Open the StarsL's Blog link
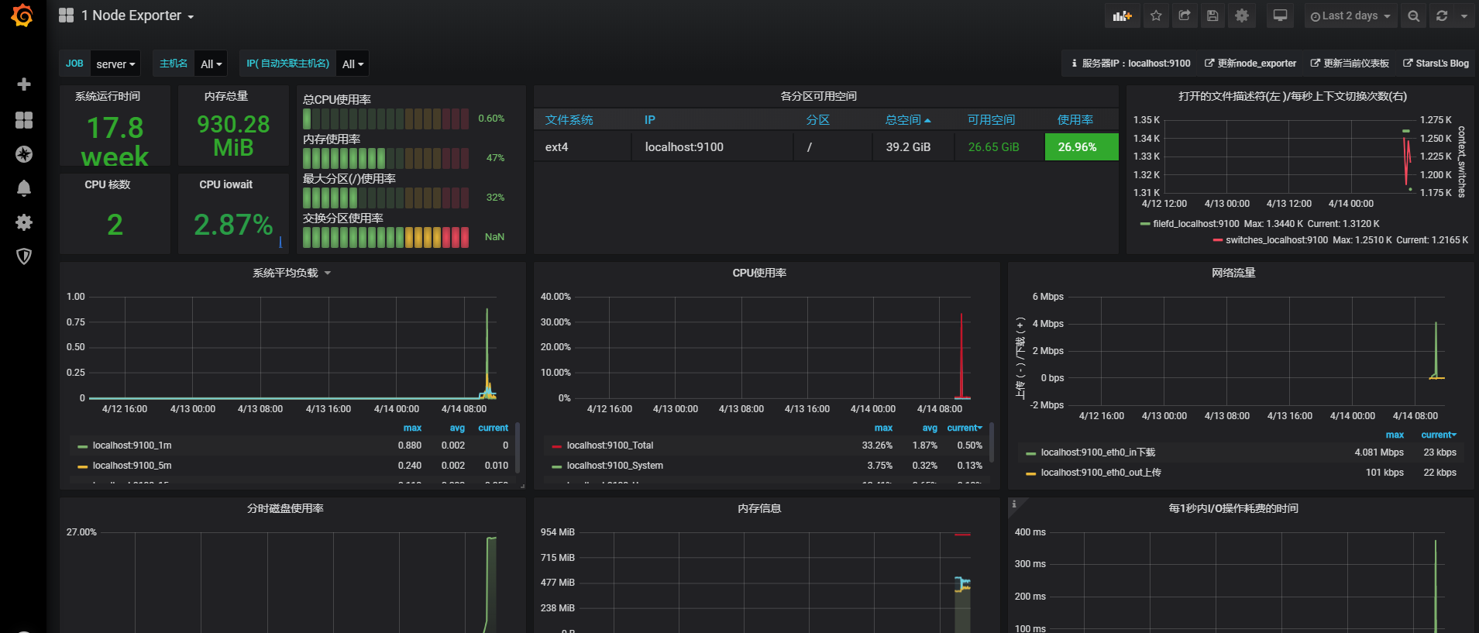This screenshot has height=633, width=1479. 1436,64
